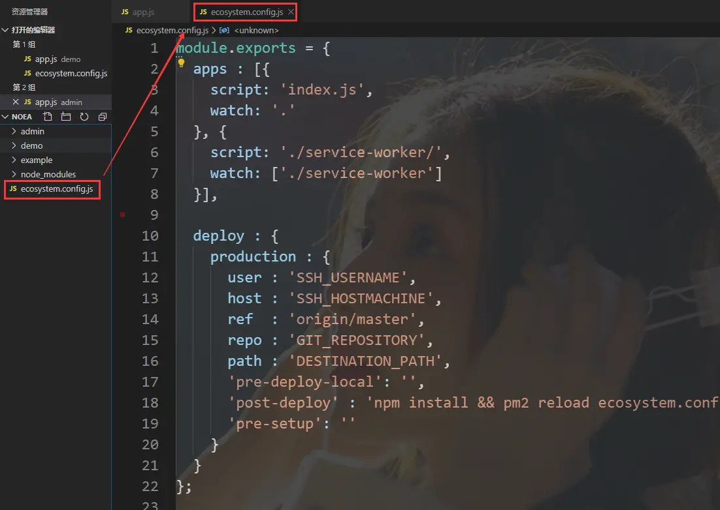Click the New File icon in NOEA header

(47, 116)
